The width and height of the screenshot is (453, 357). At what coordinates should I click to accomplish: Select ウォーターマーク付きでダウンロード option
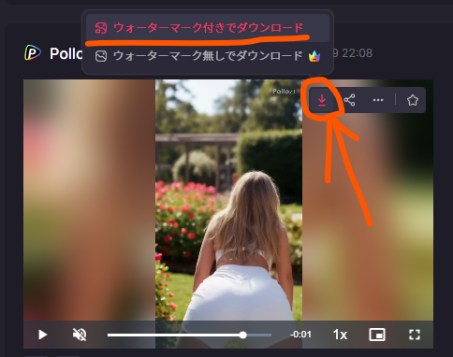(208, 28)
